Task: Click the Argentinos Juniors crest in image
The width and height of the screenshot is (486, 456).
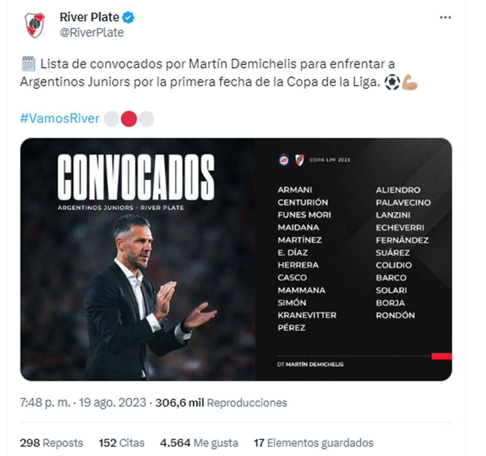Action: coord(283,160)
